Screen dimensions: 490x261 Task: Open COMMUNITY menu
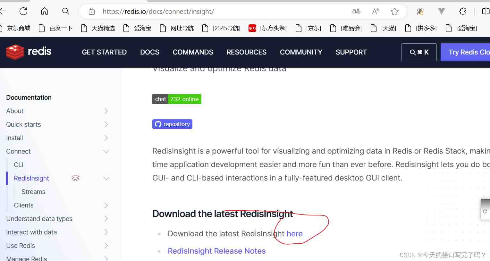click(301, 52)
